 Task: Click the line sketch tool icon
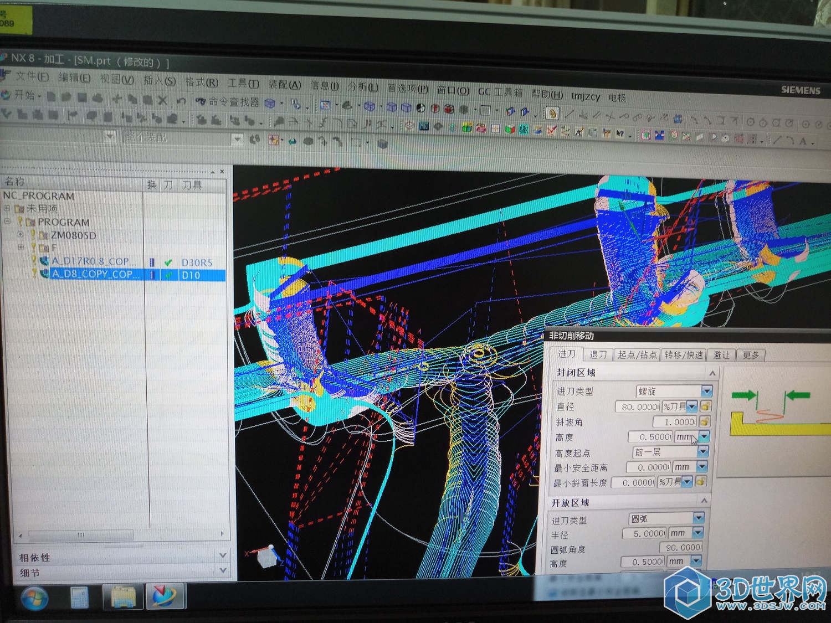point(569,115)
